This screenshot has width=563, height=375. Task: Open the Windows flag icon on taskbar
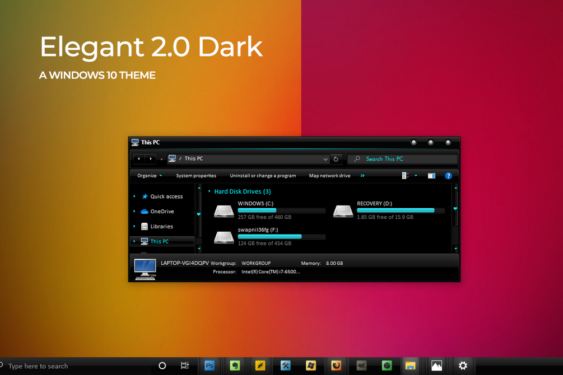[x=310, y=365]
